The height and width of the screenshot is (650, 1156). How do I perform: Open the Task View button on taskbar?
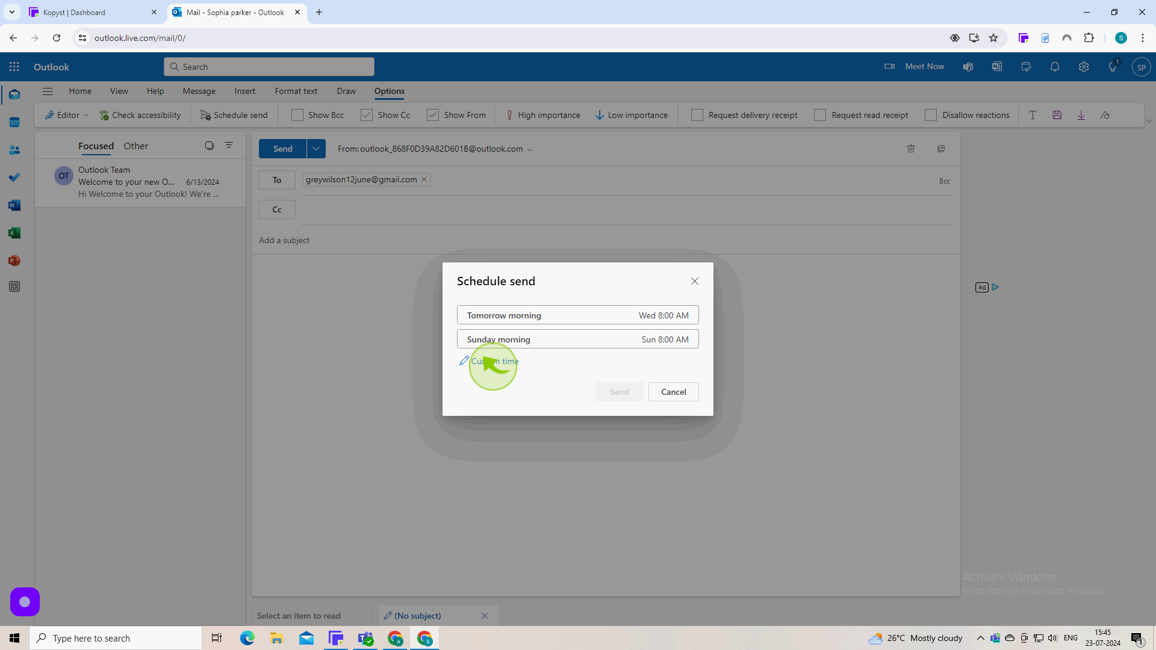click(x=217, y=638)
